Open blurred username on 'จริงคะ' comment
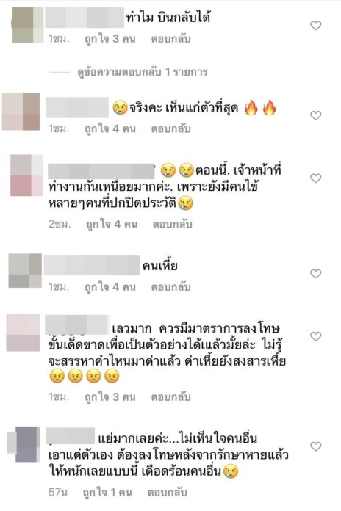This screenshot has width=341, height=511. point(77,107)
